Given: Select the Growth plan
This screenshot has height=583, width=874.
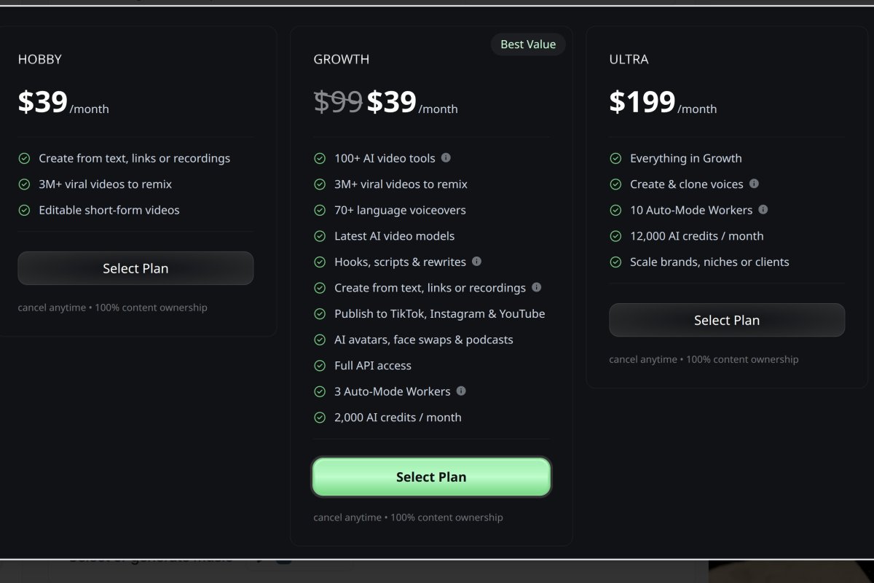Looking at the screenshot, I should pyautogui.click(x=431, y=477).
